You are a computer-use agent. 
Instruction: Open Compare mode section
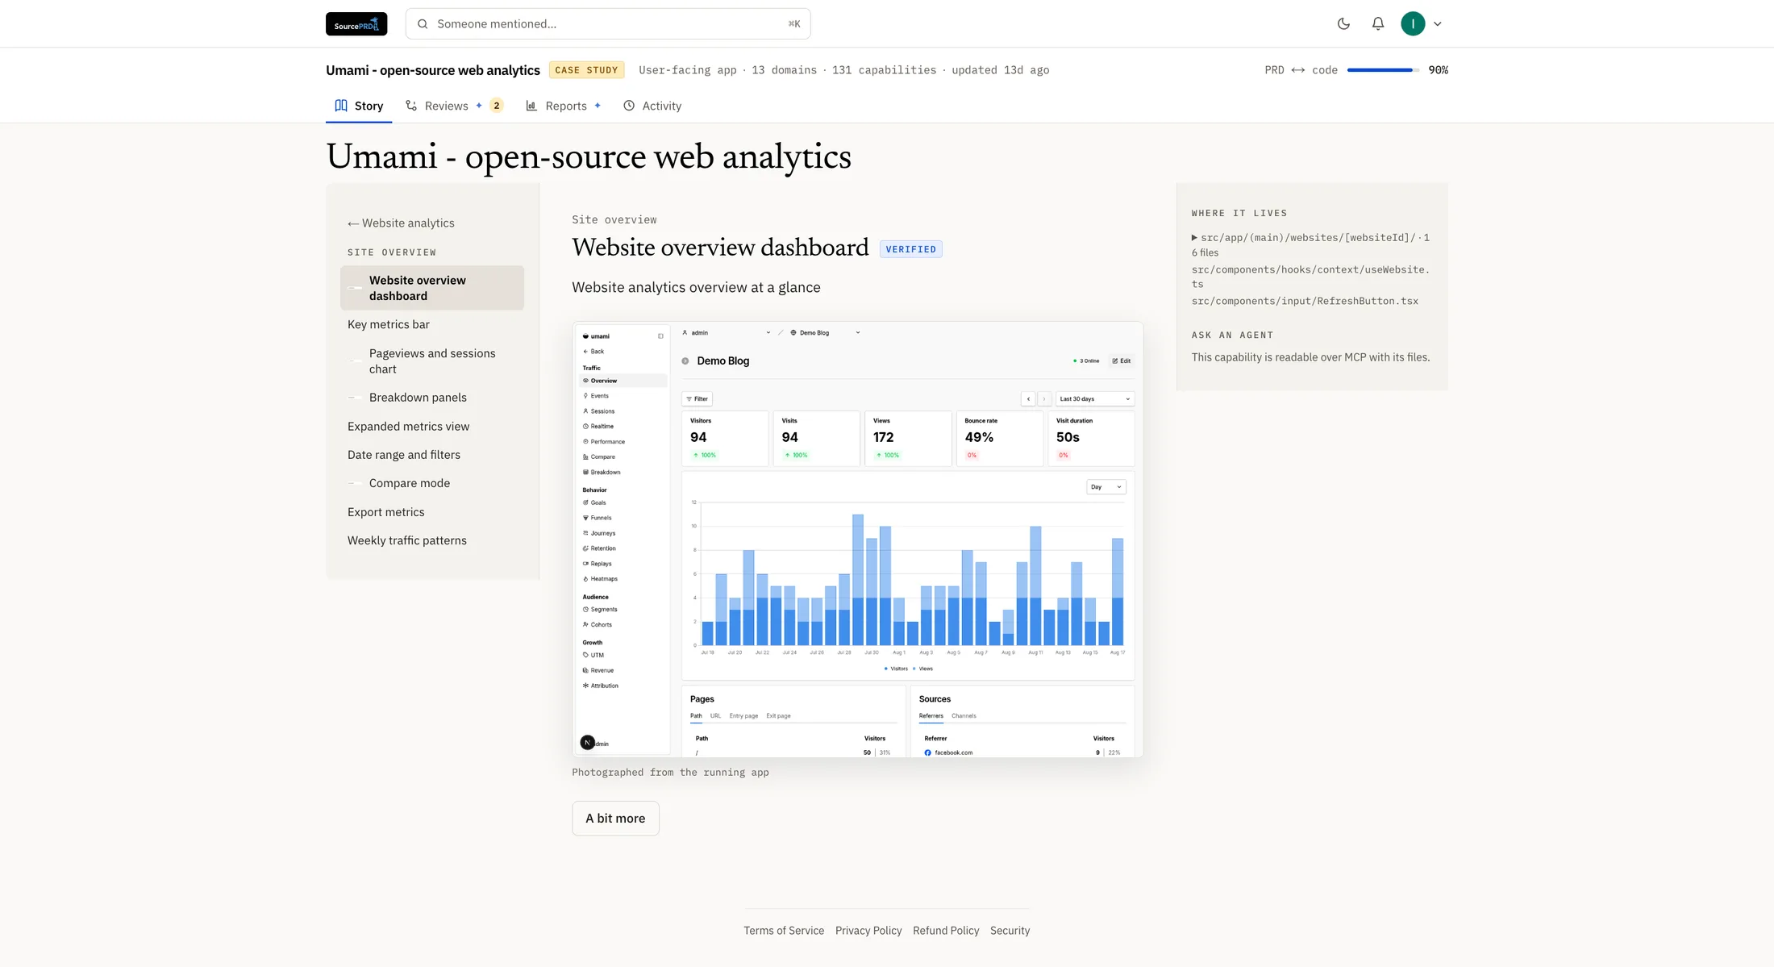(x=410, y=483)
